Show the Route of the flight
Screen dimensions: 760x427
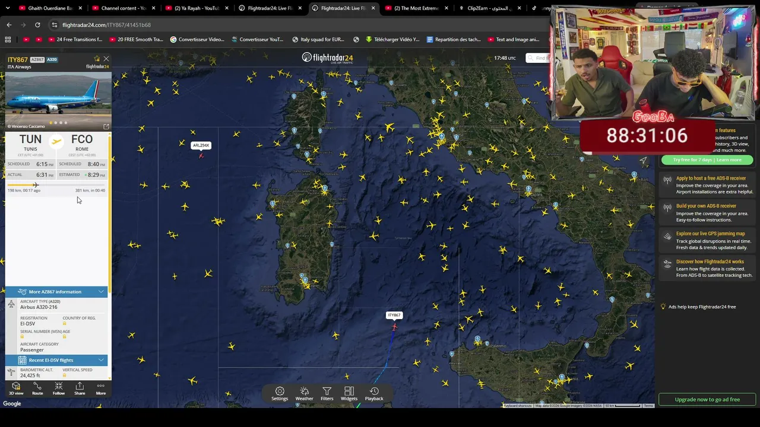37,389
